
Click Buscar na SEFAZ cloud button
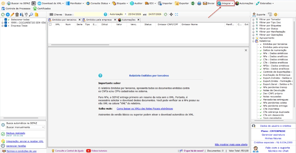(x=18, y=3)
